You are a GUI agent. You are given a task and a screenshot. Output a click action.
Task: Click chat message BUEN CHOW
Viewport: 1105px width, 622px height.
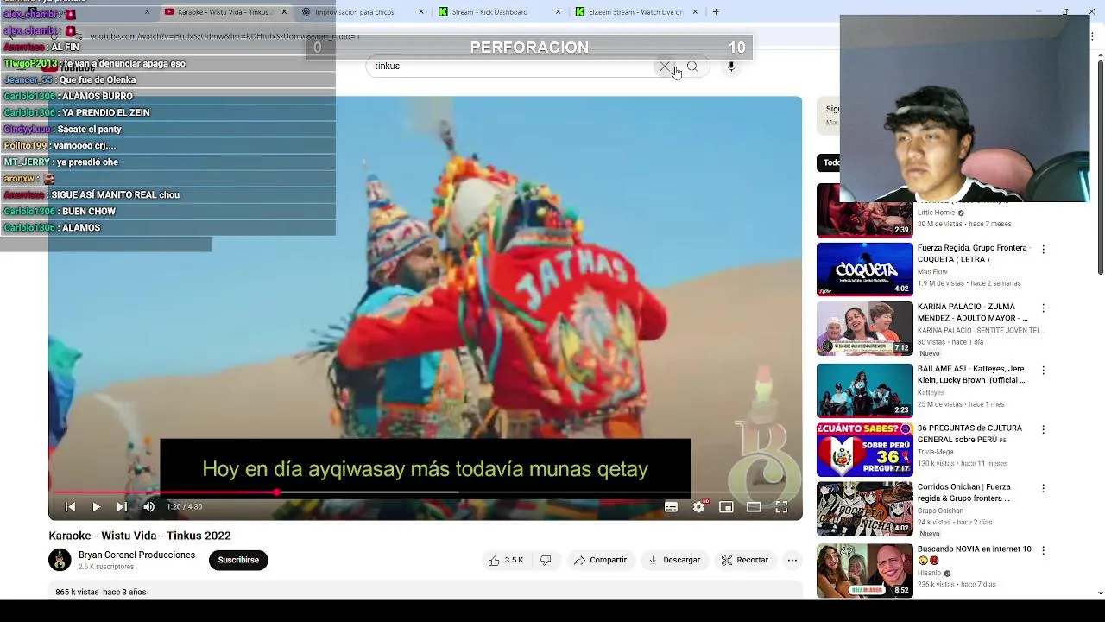[89, 212]
